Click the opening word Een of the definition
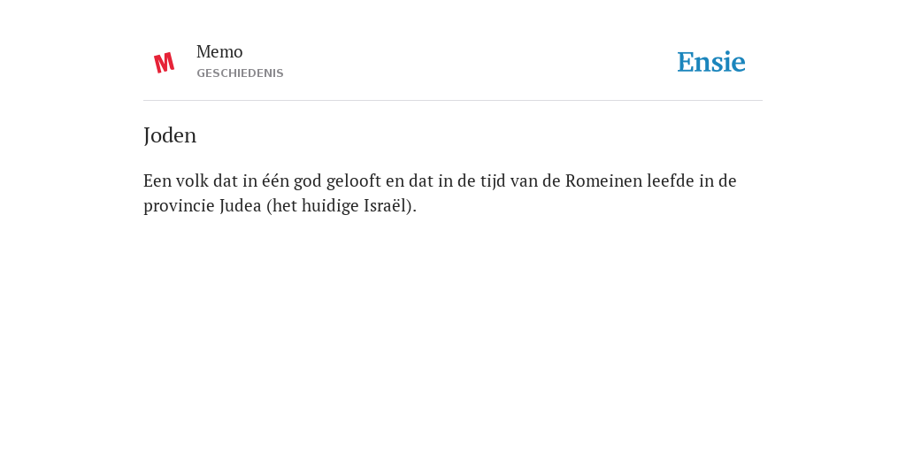The width and height of the screenshot is (906, 453). pyautogui.click(x=157, y=180)
